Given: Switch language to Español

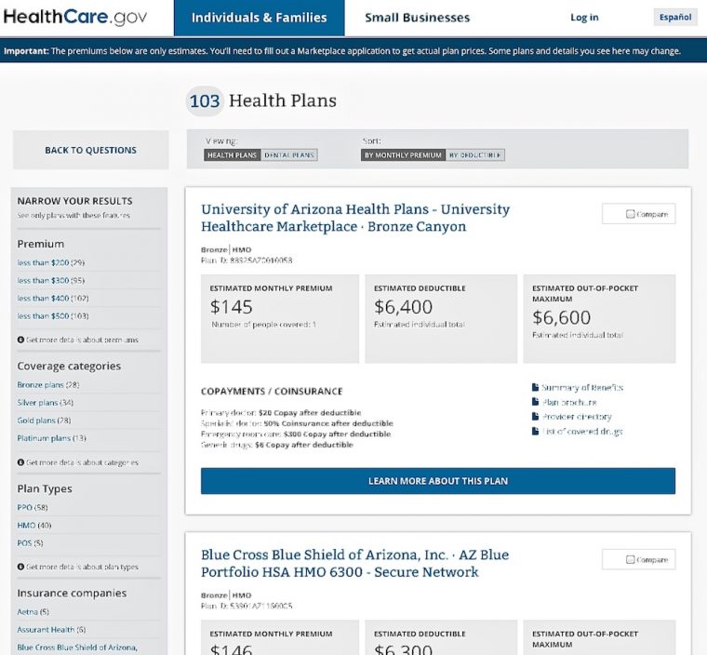Looking at the screenshot, I should coord(675,17).
